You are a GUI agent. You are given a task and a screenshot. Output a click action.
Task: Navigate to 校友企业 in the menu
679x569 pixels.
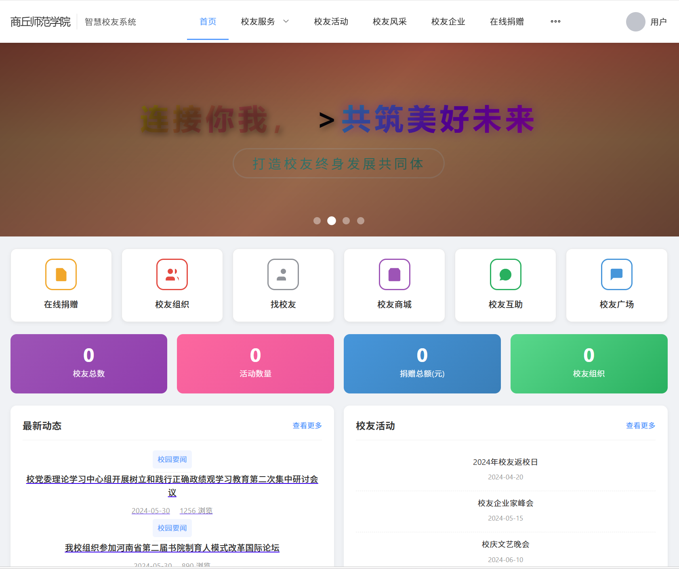[x=448, y=21]
